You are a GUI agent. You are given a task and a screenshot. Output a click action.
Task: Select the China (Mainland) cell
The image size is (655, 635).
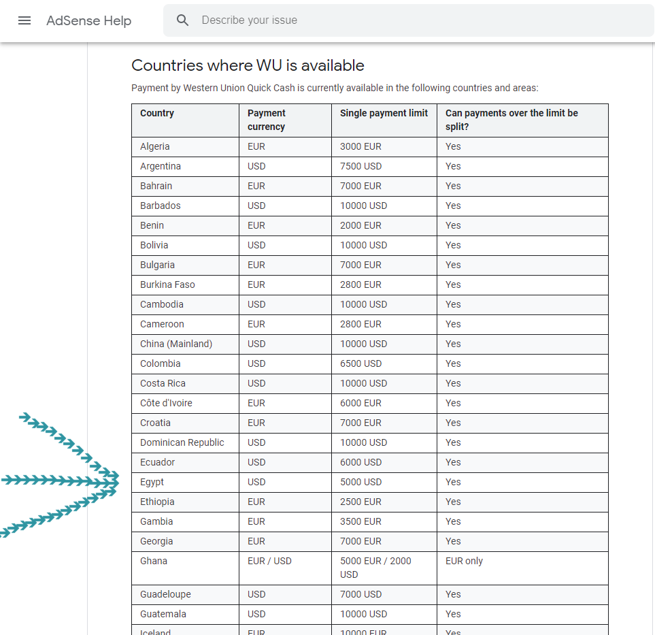[x=185, y=344]
